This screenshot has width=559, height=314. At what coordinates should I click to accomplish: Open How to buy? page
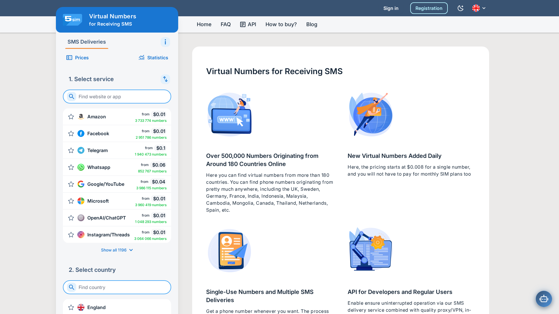[x=281, y=24]
